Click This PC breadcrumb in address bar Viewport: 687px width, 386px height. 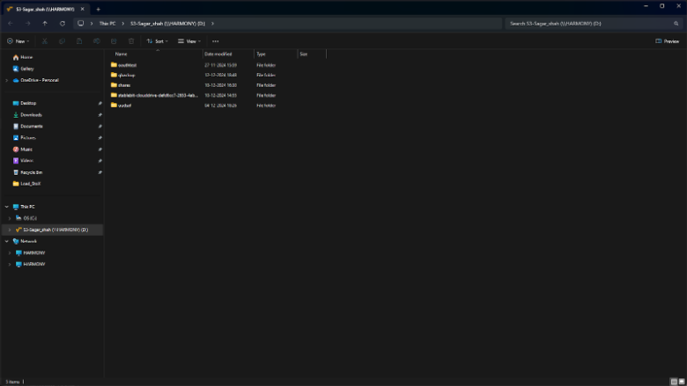point(107,24)
